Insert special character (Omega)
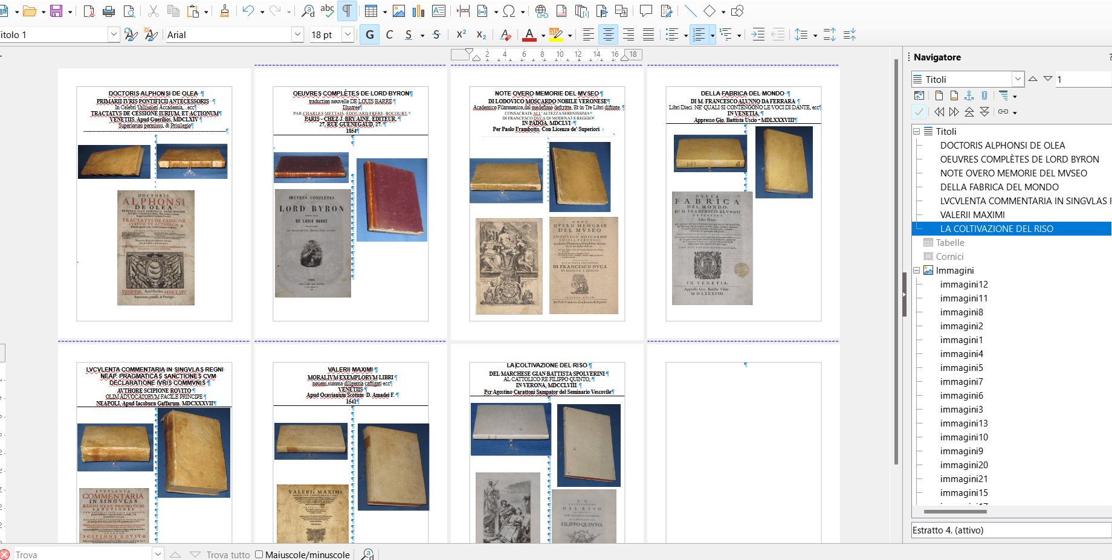The height and width of the screenshot is (560, 1112). tap(509, 11)
